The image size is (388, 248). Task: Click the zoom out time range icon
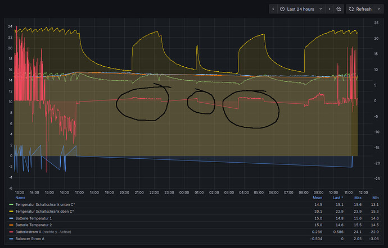339,9
